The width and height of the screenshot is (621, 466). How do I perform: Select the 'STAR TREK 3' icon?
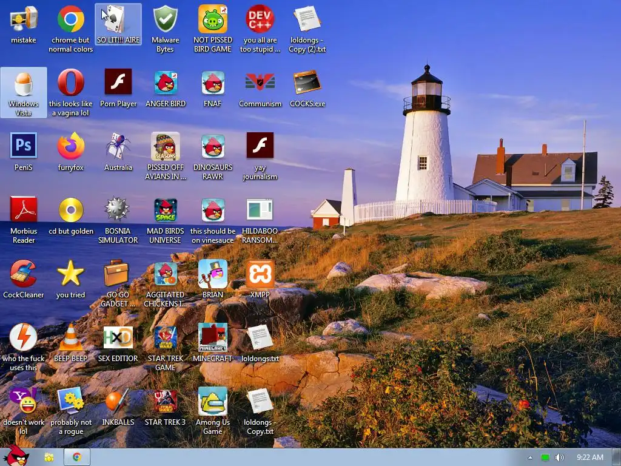click(165, 407)
